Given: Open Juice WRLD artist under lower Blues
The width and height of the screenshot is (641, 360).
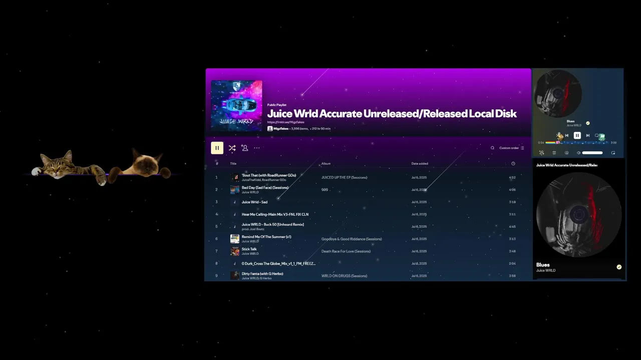Looking at the screenshot, I should point(546,270).
